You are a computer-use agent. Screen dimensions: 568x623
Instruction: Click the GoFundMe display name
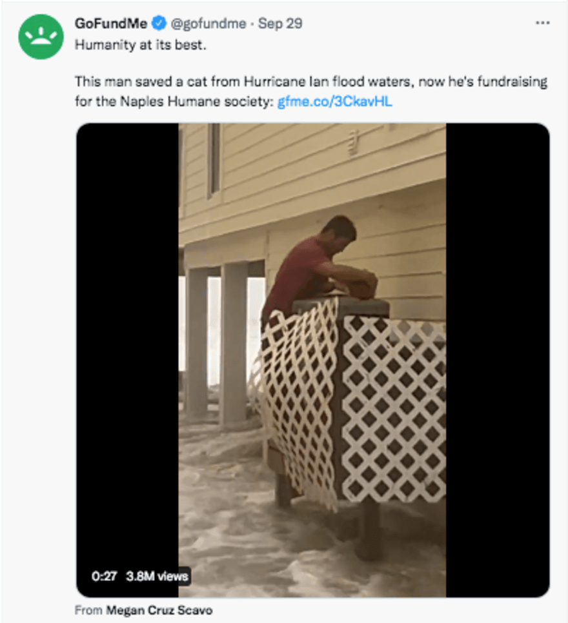point(111,23)
